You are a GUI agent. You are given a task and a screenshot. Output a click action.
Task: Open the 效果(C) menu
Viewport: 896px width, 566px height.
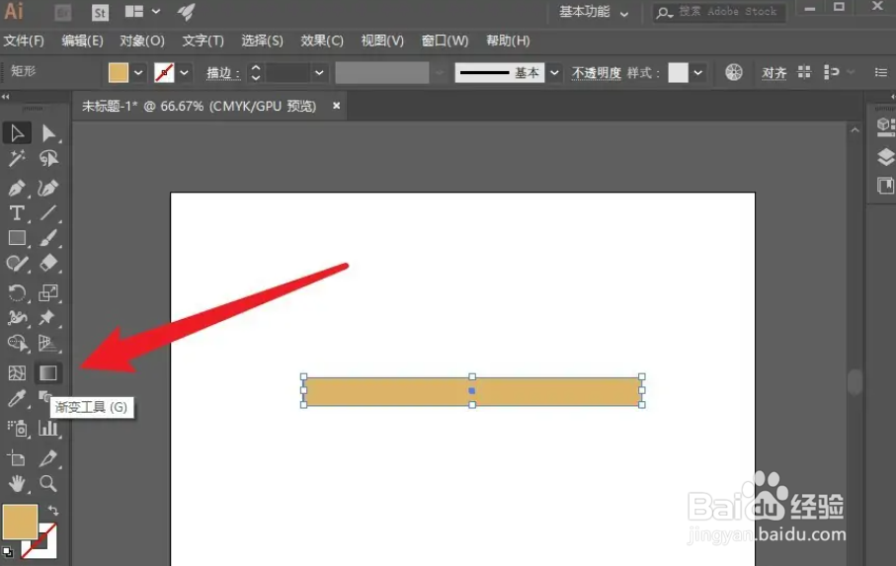(x=322, y=41)
